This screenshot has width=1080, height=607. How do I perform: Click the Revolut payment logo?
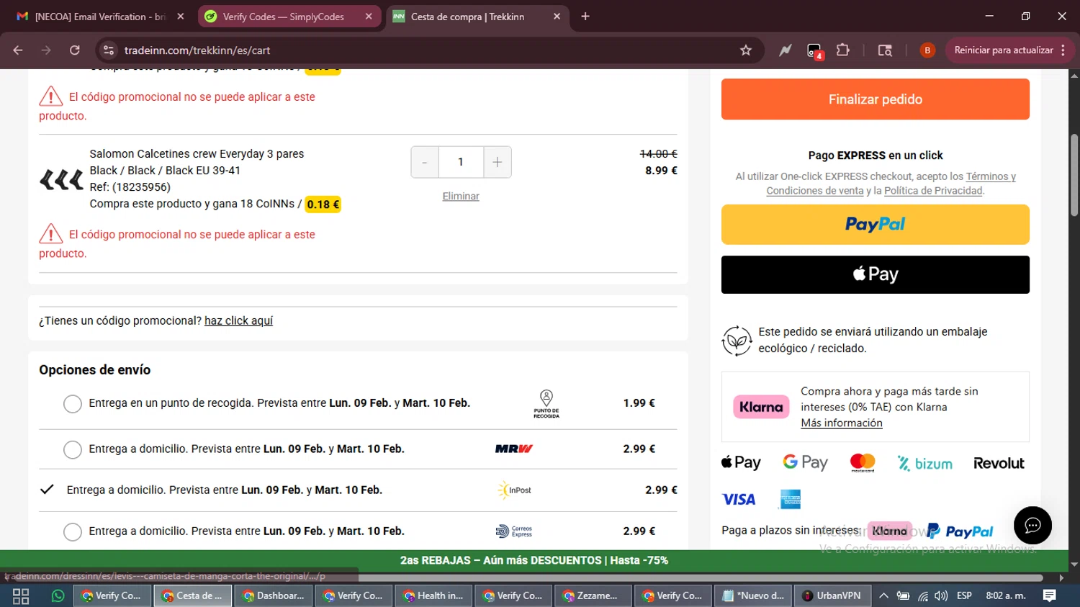point(999,464)
